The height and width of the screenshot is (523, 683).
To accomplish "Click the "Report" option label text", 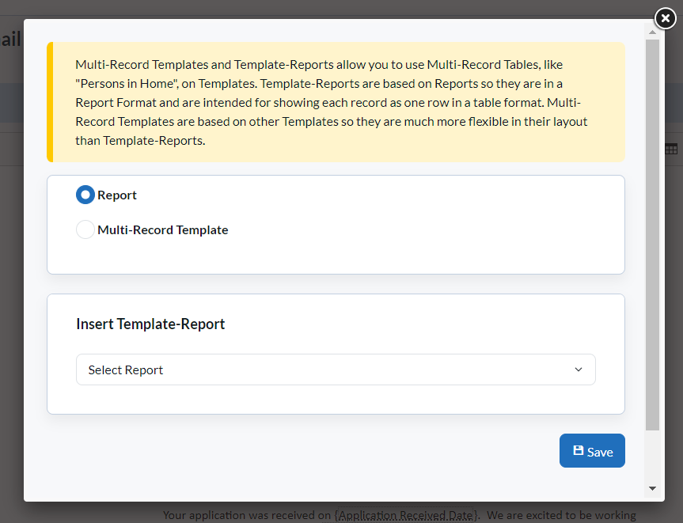I will (117, 195).
